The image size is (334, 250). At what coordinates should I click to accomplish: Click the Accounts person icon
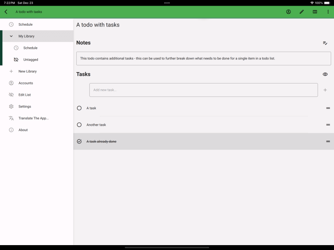[11, 83]
